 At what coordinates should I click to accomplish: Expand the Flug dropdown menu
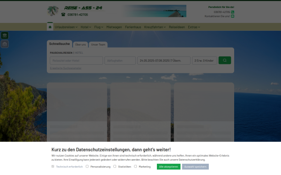point(99,27)
